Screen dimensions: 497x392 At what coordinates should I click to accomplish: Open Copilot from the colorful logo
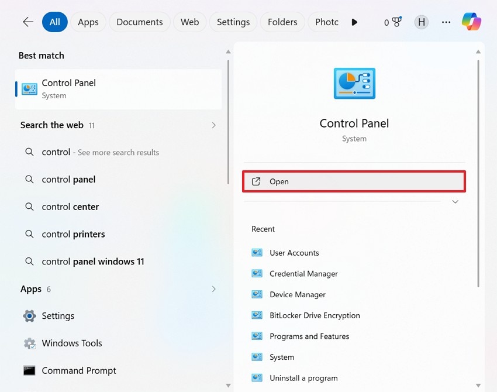(x=471, y=22)
